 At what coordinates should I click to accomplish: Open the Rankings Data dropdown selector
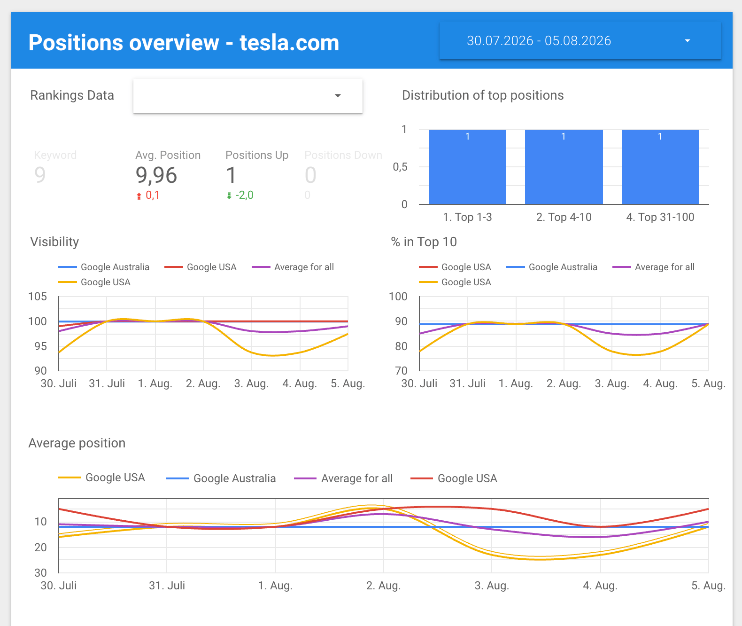[x=248, y=96]
